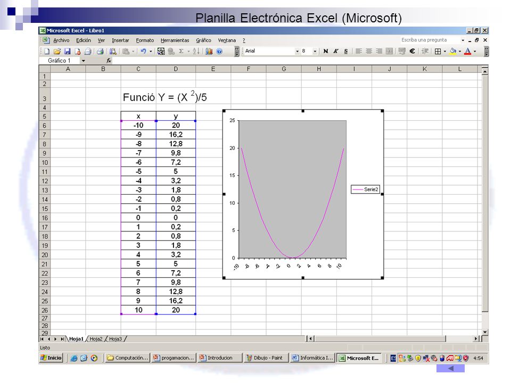Align text left using the toolbar icon
The height and width of the screenshot is (383, 511).
click(x=358, y=51)
